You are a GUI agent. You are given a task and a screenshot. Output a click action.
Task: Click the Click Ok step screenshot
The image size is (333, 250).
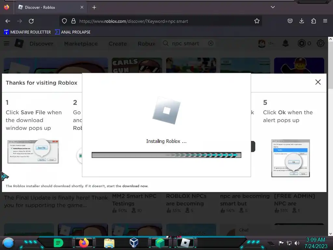point(290,158)
